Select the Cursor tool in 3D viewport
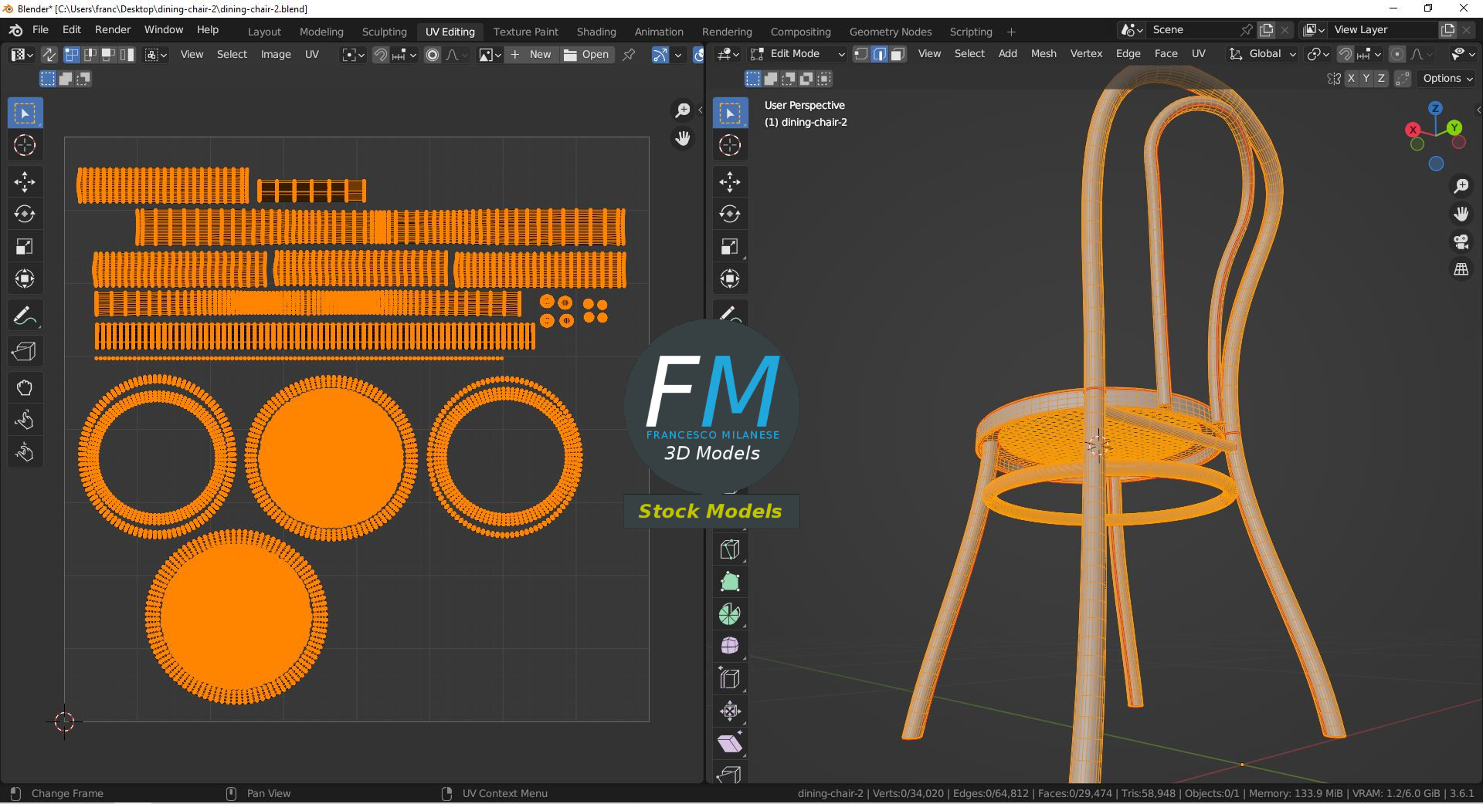Screen dimensions: 1483x804 (x=730, y=145)
